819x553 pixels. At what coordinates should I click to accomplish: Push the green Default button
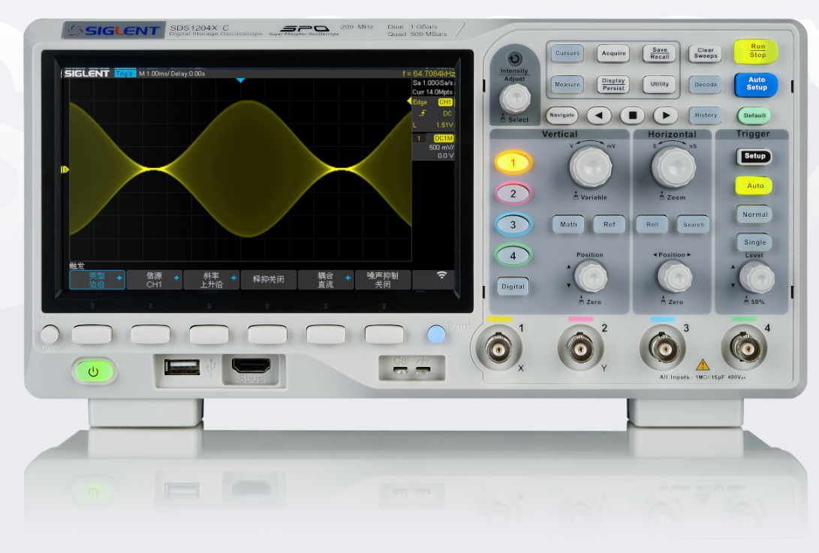(x=754, y=116)
